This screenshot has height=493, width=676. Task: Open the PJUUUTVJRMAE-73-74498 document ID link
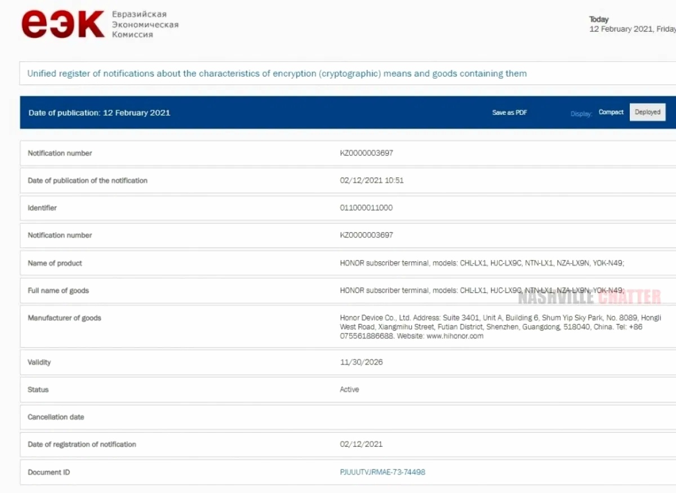point(383,472)
